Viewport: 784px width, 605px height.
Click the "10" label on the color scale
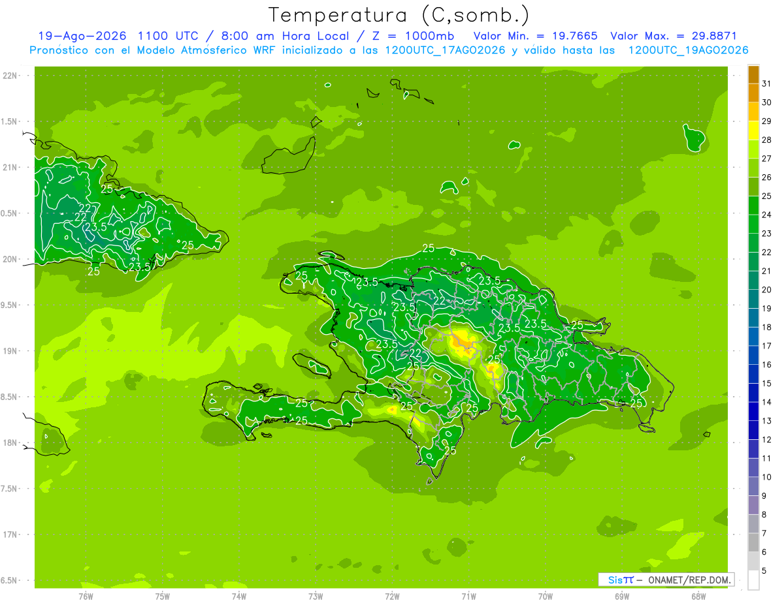click(766, 477)
